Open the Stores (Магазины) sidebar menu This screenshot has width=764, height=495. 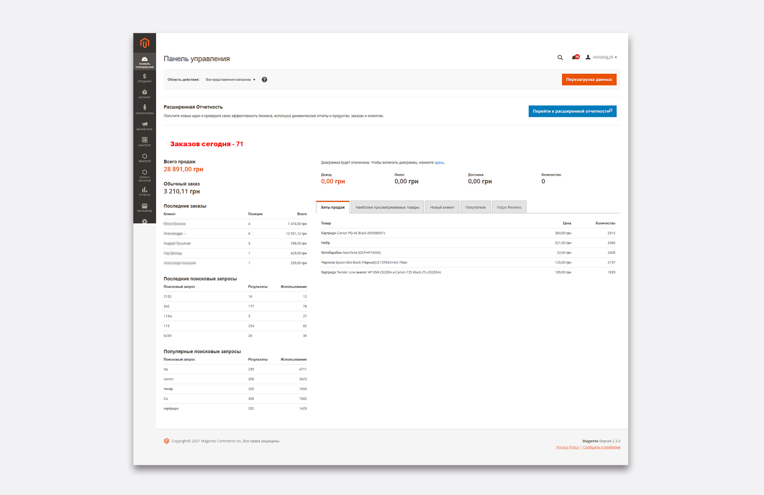click(144, 207)
